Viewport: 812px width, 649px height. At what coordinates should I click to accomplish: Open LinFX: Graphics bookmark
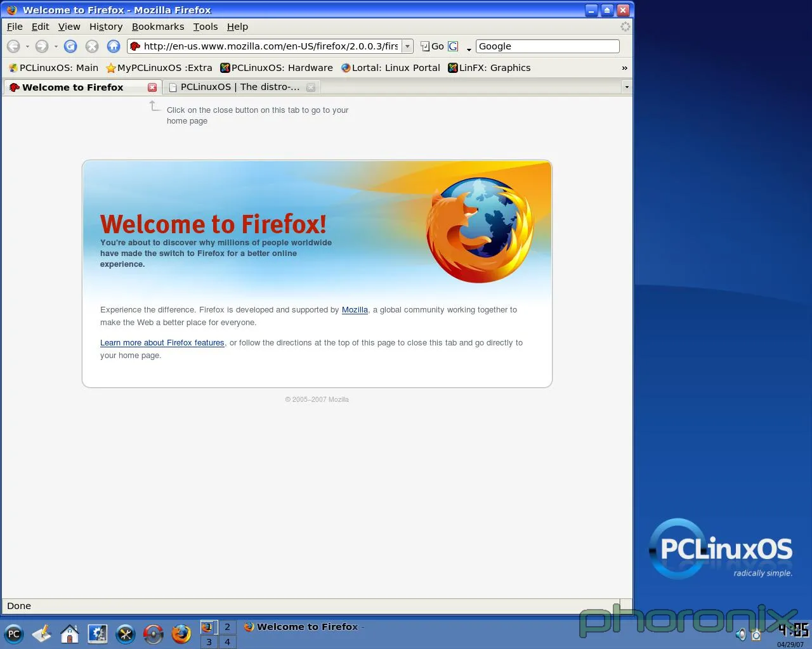coord(489,68)
